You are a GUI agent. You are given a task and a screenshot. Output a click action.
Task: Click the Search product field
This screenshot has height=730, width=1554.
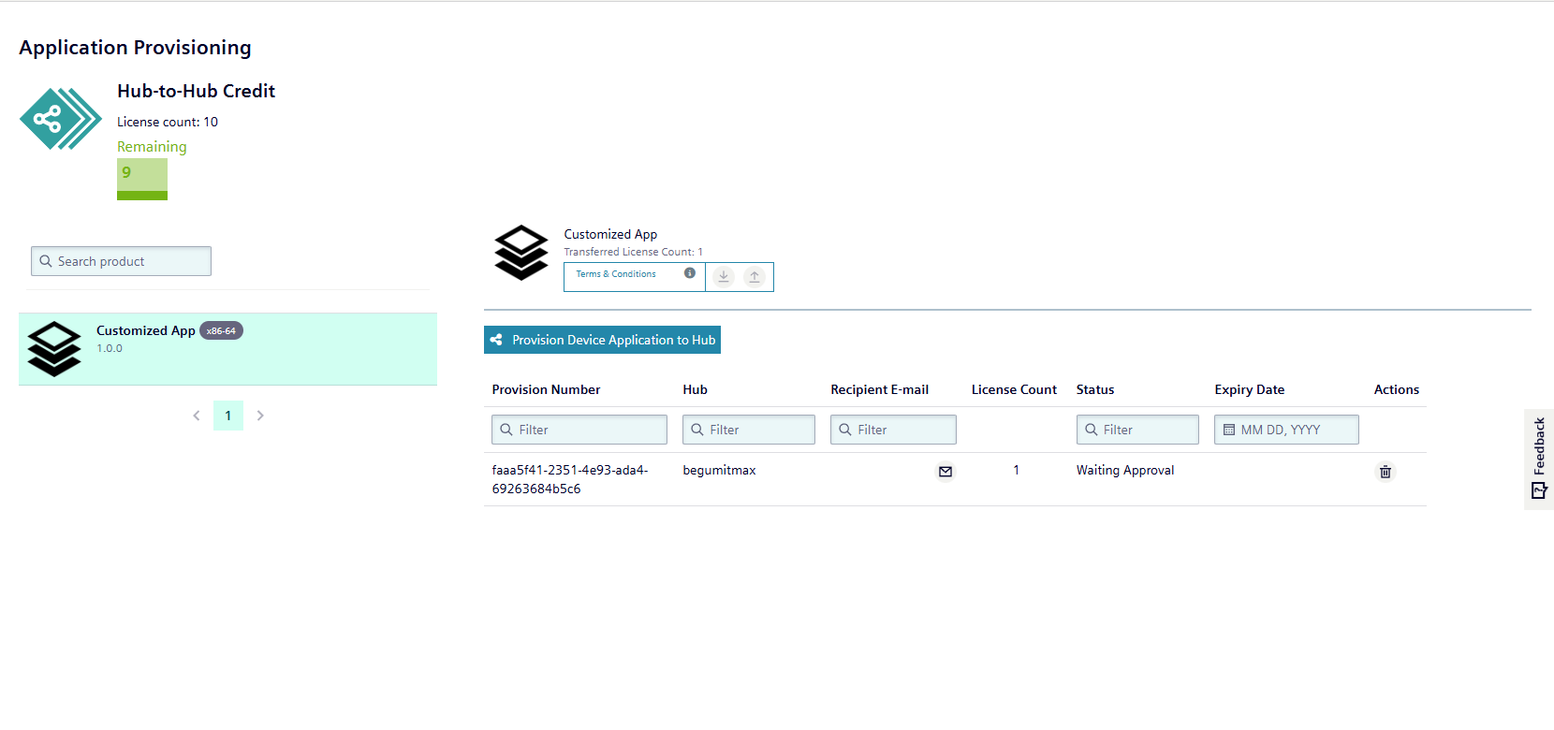click(122, 261)
